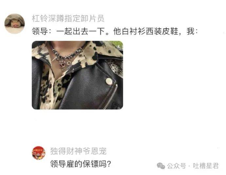Click the chain necklace around the neck
This screenshot has width=226, height=175.
(x=66, y=54)
